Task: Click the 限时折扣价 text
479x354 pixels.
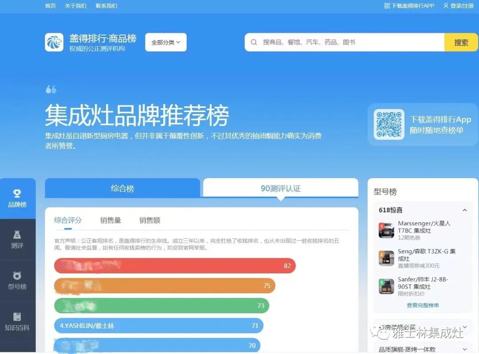Action: point(411,294)
